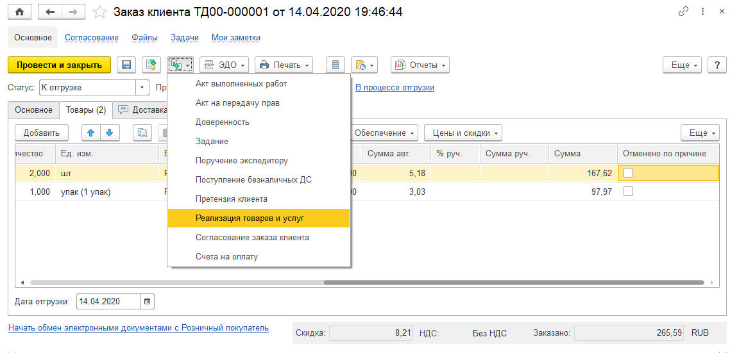
Task: Open the Отчеты reports dropdown
Action: tap(420, 65)
